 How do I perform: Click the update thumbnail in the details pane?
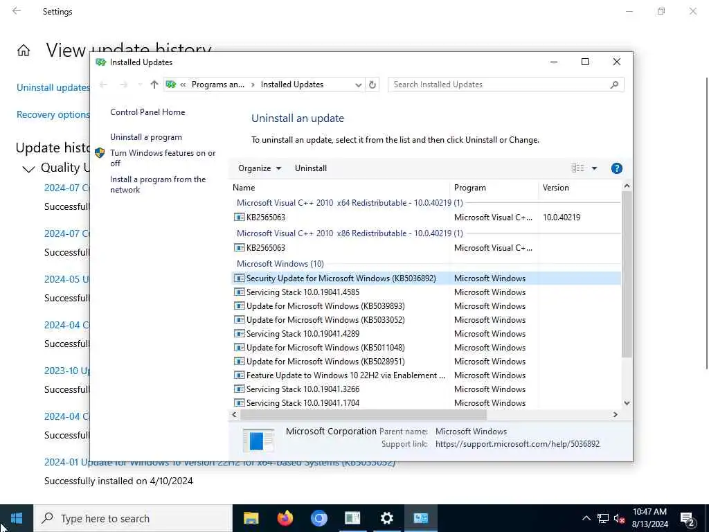pyautogui.click(x=258, y=440)
